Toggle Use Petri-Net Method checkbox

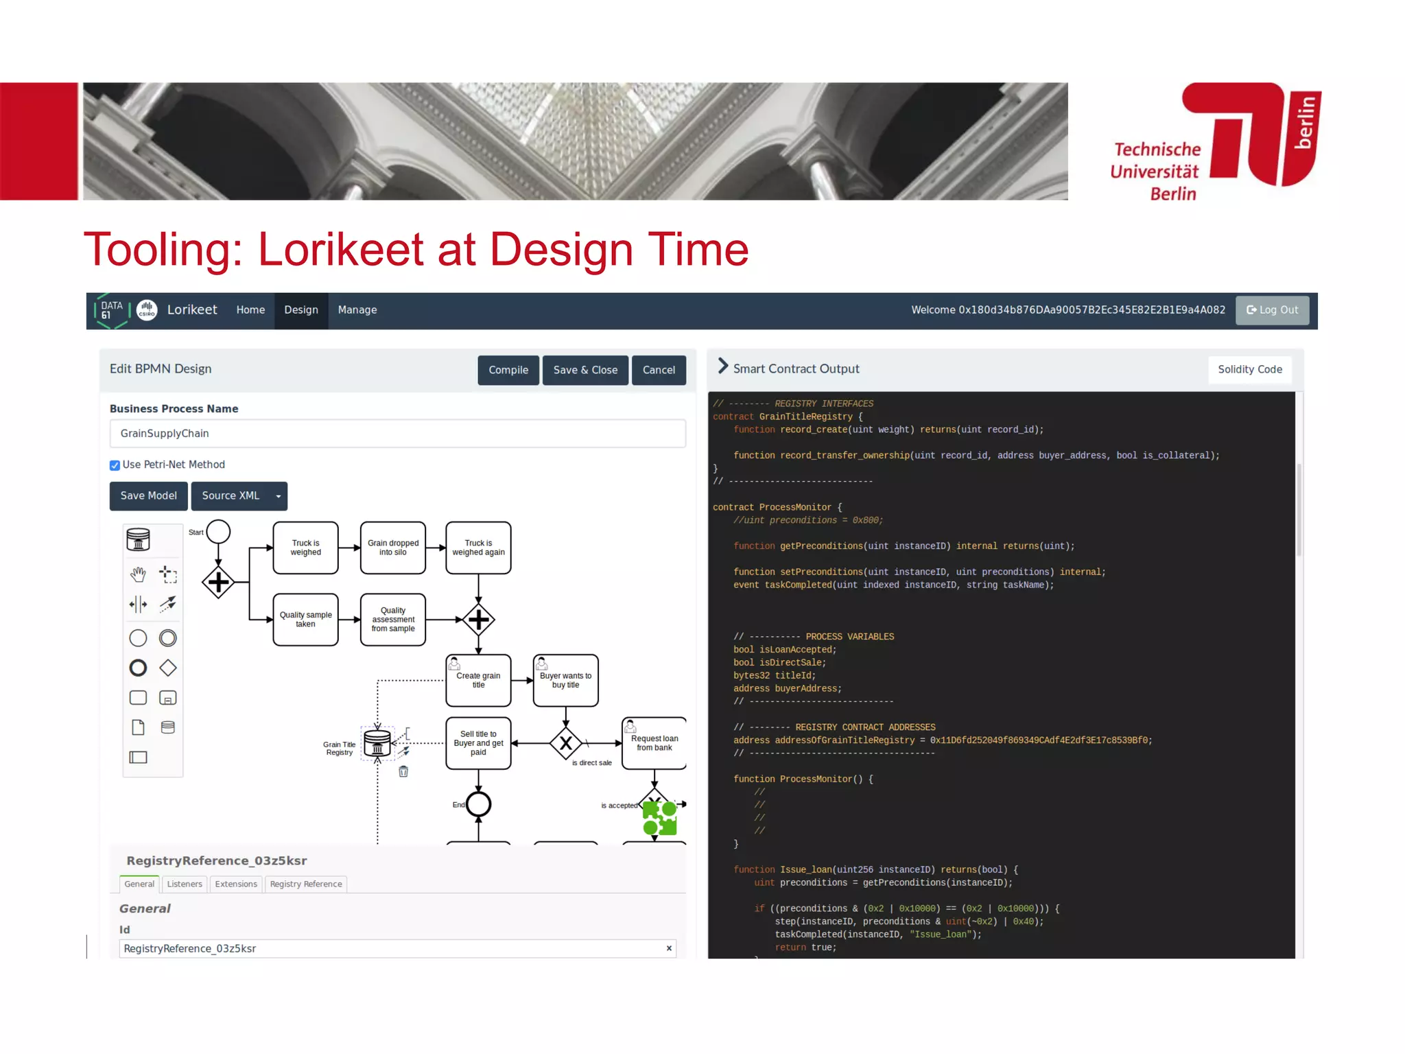(x=115, y=465)
